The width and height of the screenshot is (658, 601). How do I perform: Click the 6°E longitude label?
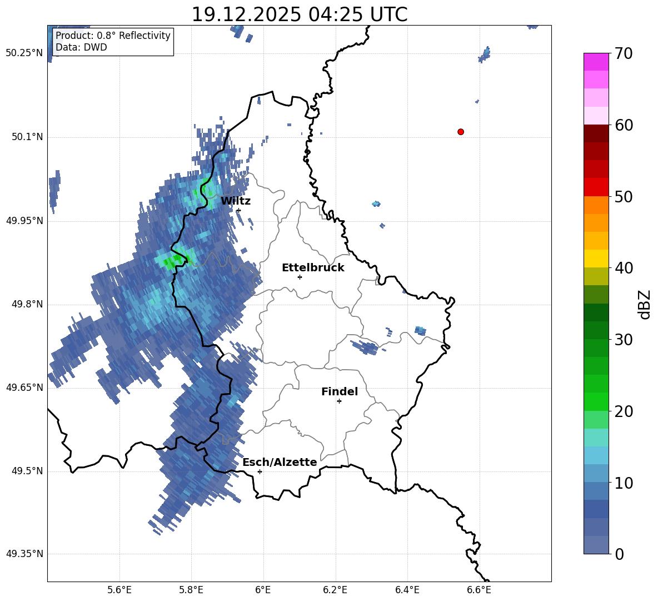pyautogui.click(x=263, y=590)
